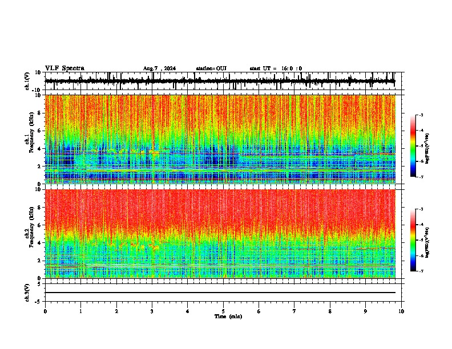Click inside the ch.2 spectrogram panel
Viewport: 452px width, 349px height.
(220, 234)
